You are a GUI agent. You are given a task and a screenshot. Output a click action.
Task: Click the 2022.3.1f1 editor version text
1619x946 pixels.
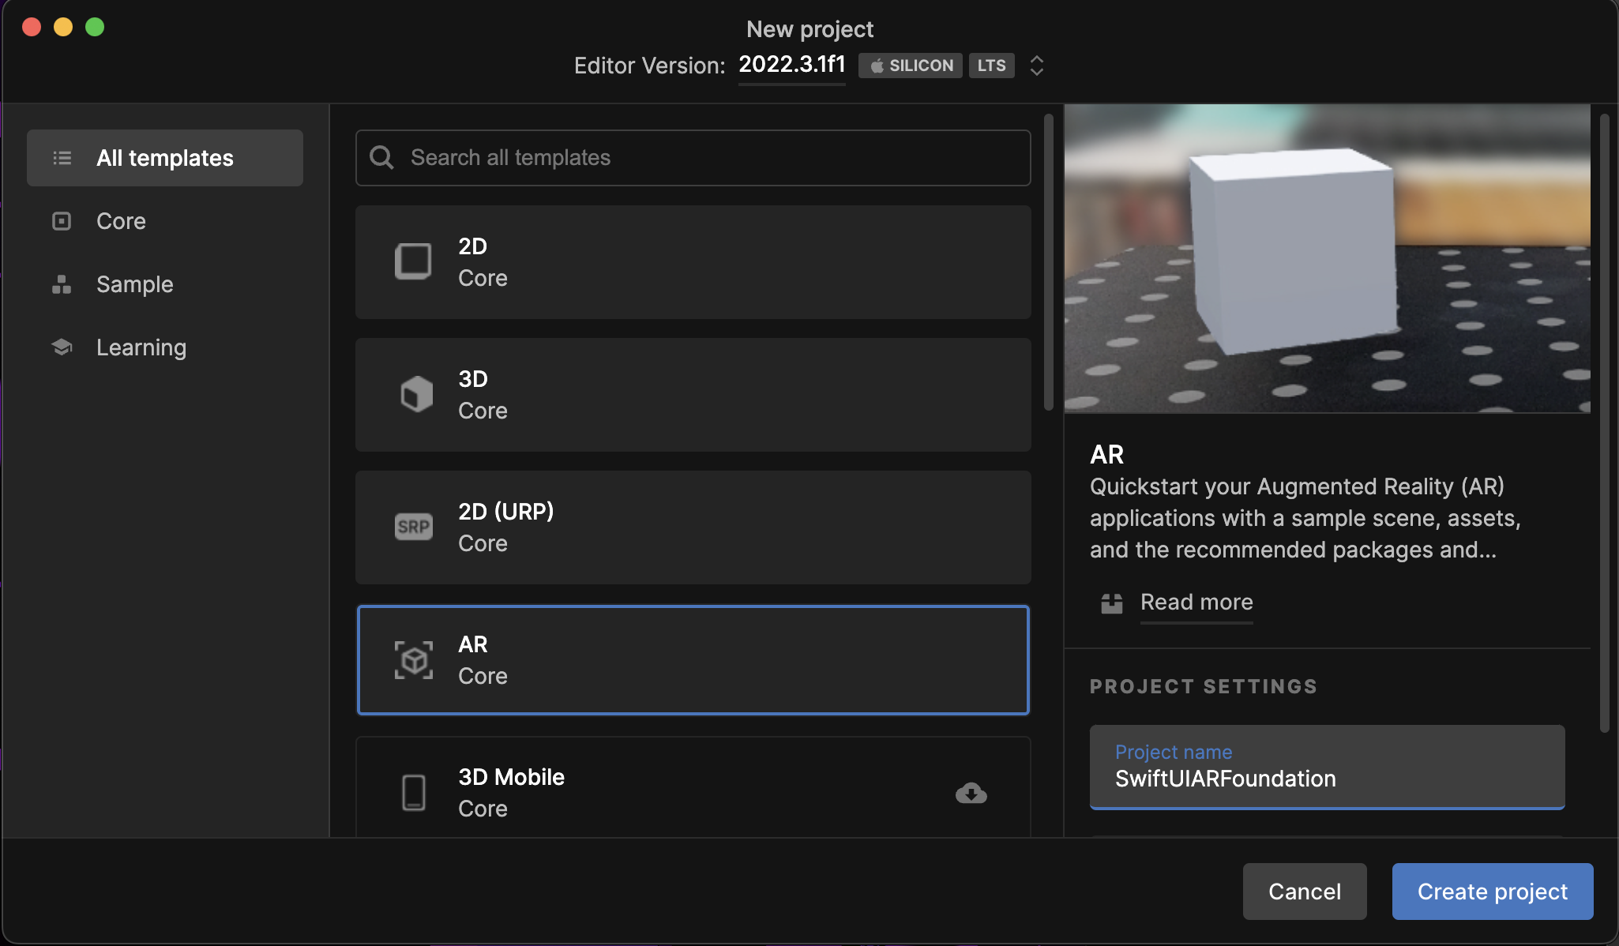click(x=791, y=65)
